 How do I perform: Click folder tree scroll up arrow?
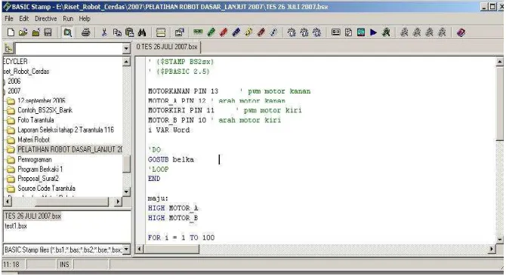[x=127, y=62]
